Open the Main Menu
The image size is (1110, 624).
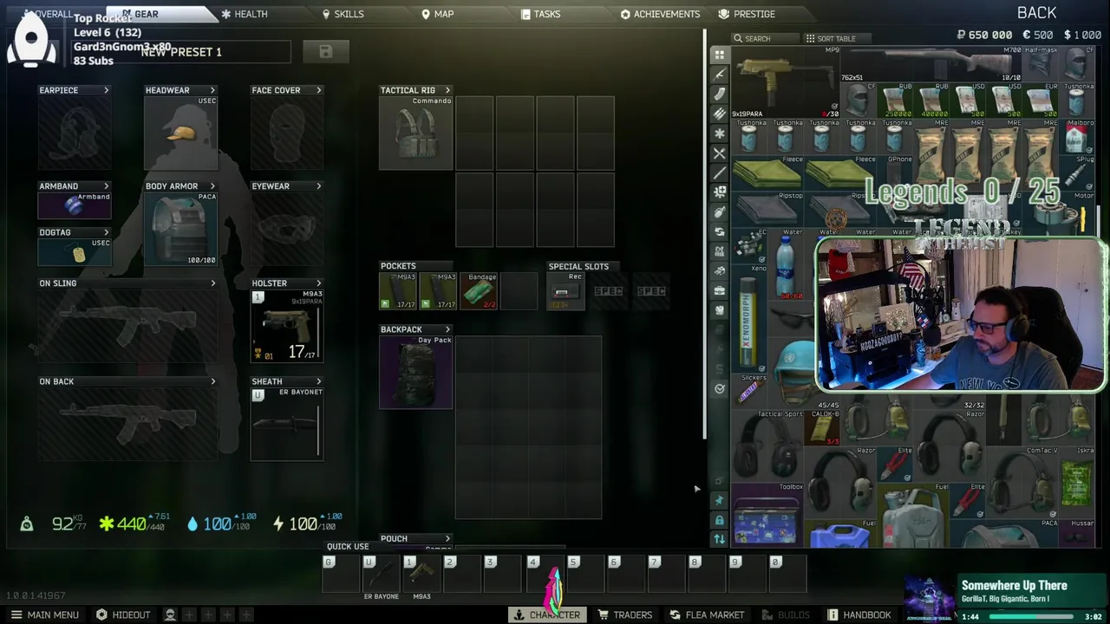pyautogui.click(x=44, y=614)
